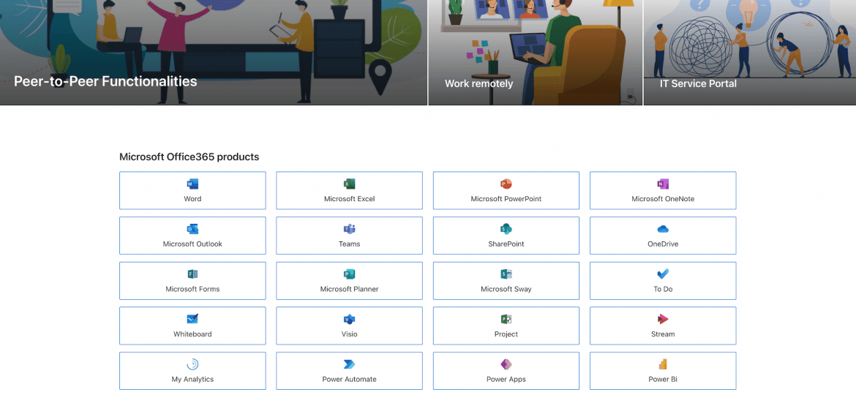
Task: Open the IT Service Portal tile
Action: pos(750,53)
